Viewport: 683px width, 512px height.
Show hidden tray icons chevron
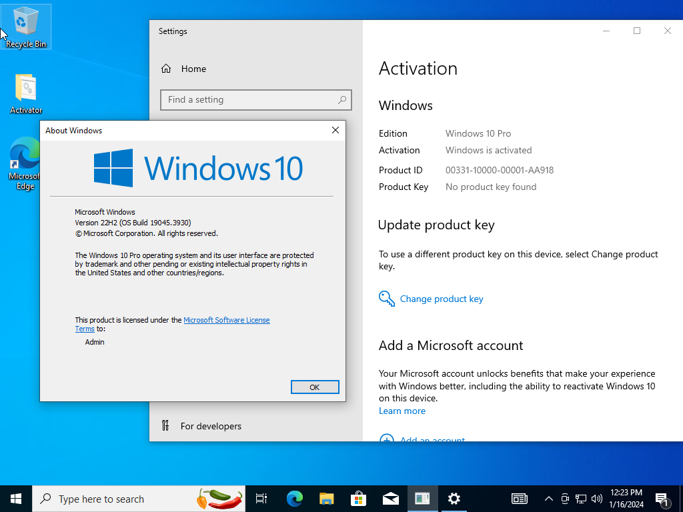tap(549, 499)
